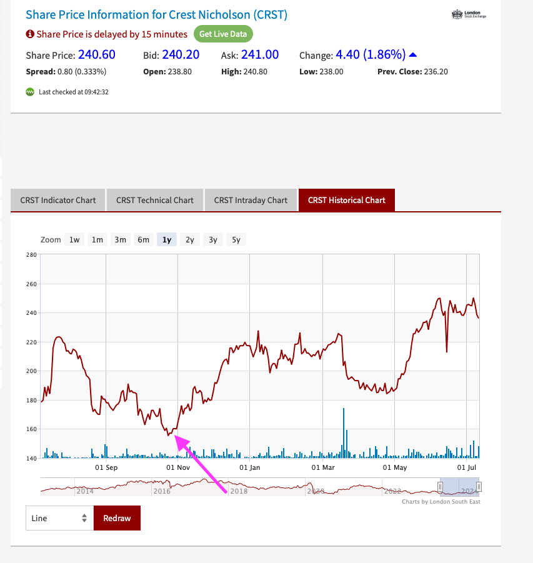Screen dimensions: 533x563
Task: Select the CRST Historical Chart tab
Action: 347,200
